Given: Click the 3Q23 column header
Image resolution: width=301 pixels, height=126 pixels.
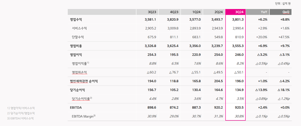Looking at the screenshot, I should [147, 12].
